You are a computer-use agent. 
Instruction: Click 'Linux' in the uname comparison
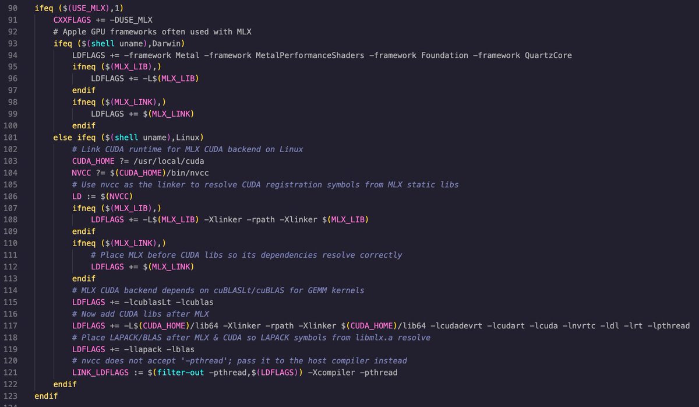click(186, 138)
